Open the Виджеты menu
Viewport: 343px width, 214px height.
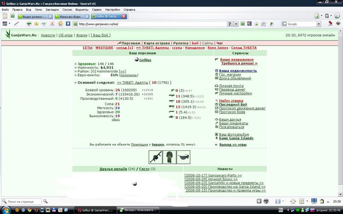pyautogui.click(x=82, y=10)
